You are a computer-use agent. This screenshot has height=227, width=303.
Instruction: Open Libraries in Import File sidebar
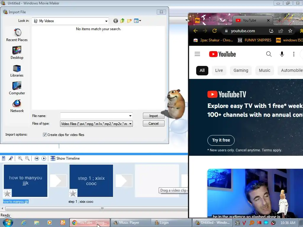coord(17,71)
